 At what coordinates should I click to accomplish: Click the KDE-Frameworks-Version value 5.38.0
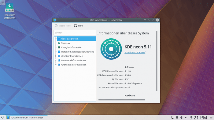click(x=127, y=75)
